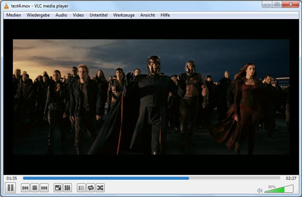Stop the video playback
The image size is (302, 197).
pyautogui.click(x=35, y=188)
